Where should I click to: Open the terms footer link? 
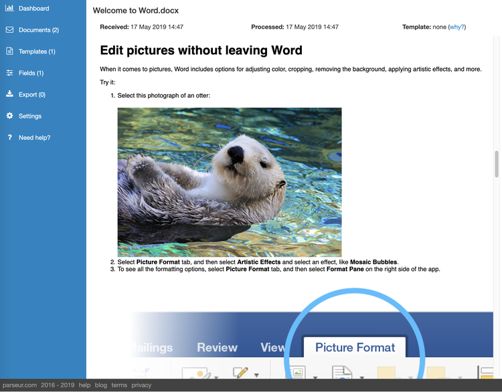(119, 385)
